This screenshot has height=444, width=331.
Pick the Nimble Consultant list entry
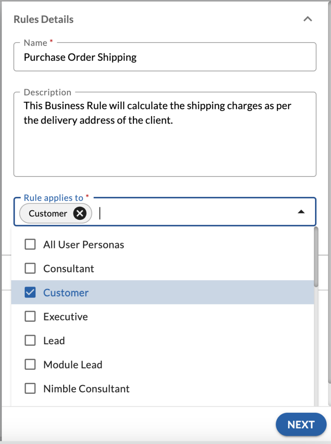(x=86, y=388)
